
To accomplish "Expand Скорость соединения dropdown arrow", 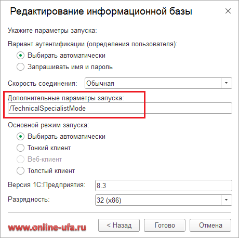I will click(x=227, y=83).
